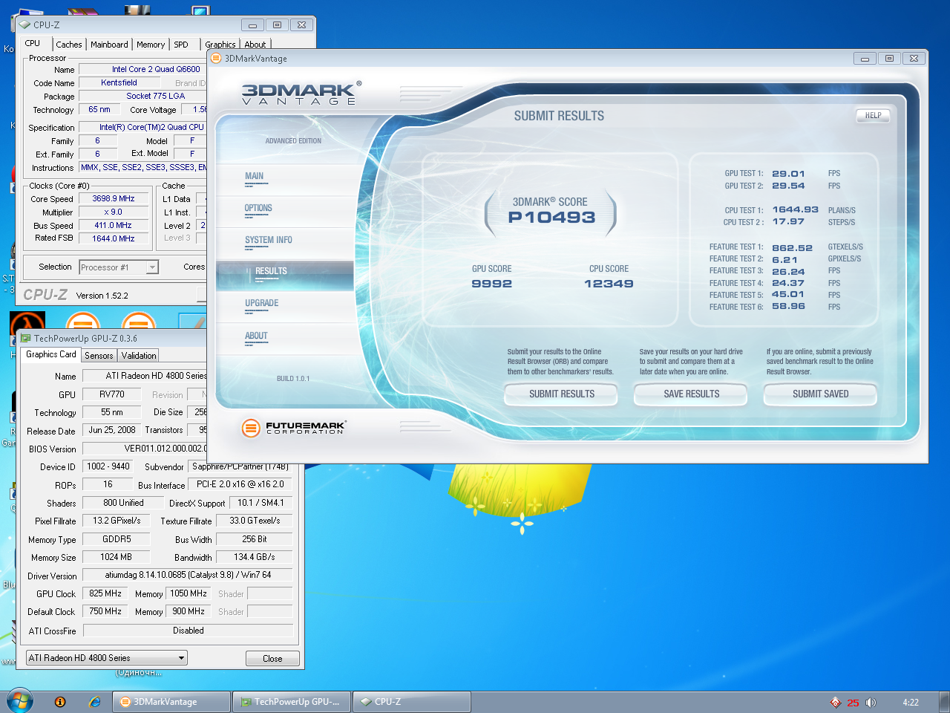Click the GPU field RV770 in GPU-Z
This screenshot has width=950, height=713.
tap(112, 394)
